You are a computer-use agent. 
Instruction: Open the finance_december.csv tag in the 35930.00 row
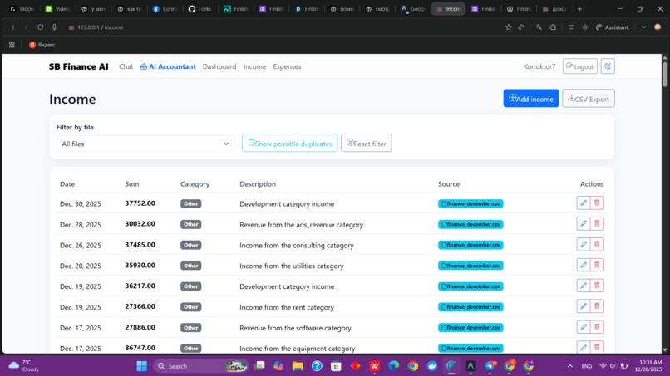[x=470, y=266]
